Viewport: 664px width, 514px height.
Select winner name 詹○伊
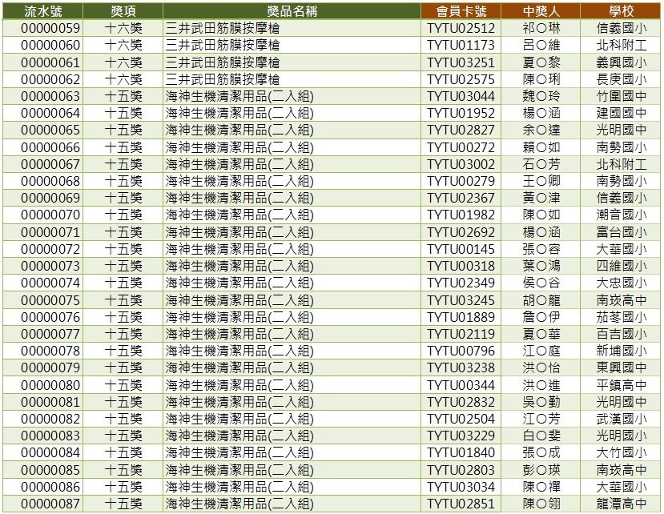(541, 317)
